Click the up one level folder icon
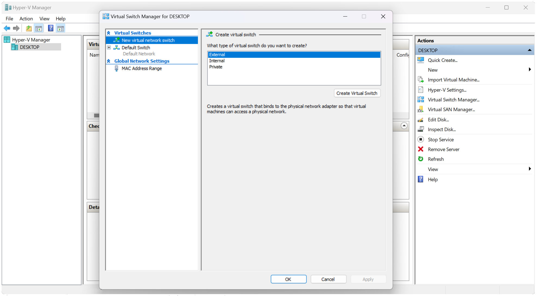The image size is (537, 296). (29, 28)
